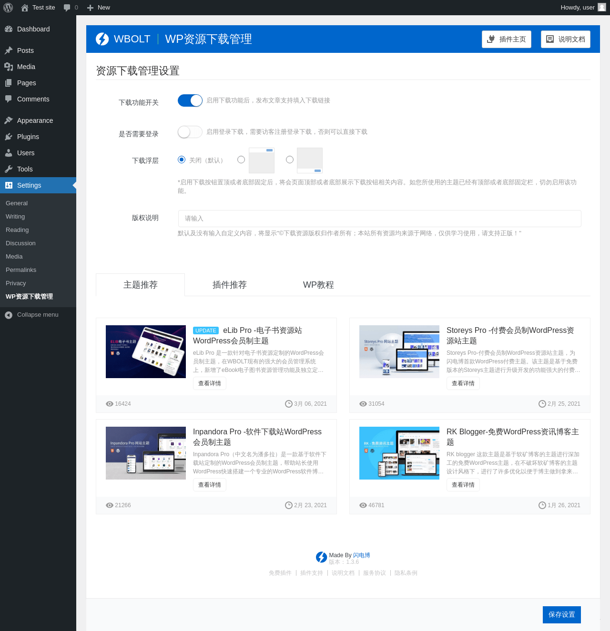
Task: Click the eye icon beside 16424
Action: (x=110, y=404)
